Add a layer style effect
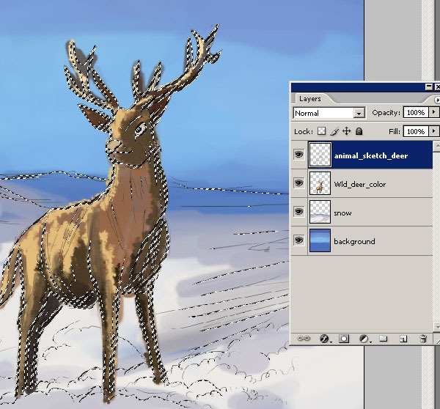 [325, 339]
